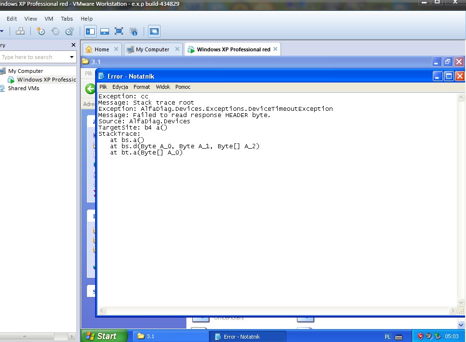Close the Home tab
The width and height of the screenshot is (466, 342).
(x=116, y=49)
